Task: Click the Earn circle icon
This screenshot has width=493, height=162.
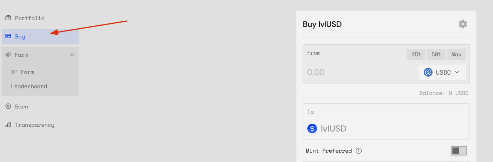Action: 8,106
